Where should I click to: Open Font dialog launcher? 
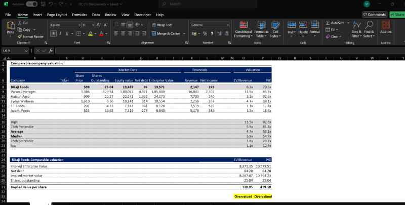coord(109,43)
